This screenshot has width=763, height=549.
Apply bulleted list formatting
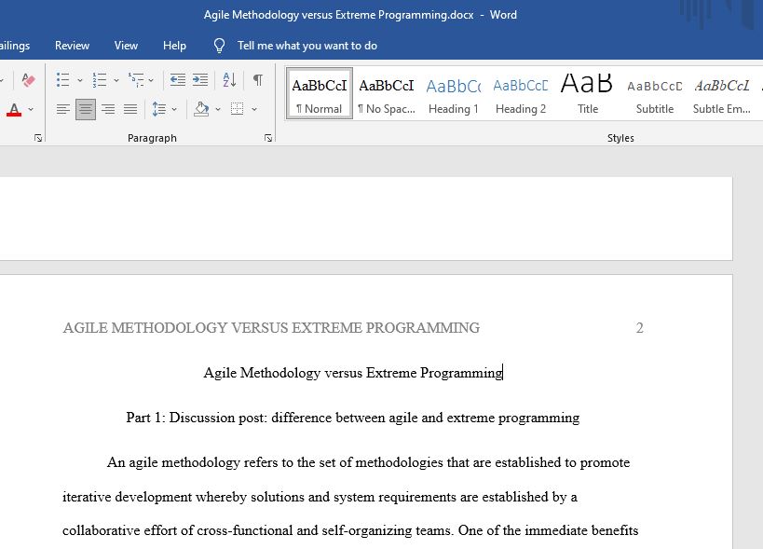pos(62,80)
